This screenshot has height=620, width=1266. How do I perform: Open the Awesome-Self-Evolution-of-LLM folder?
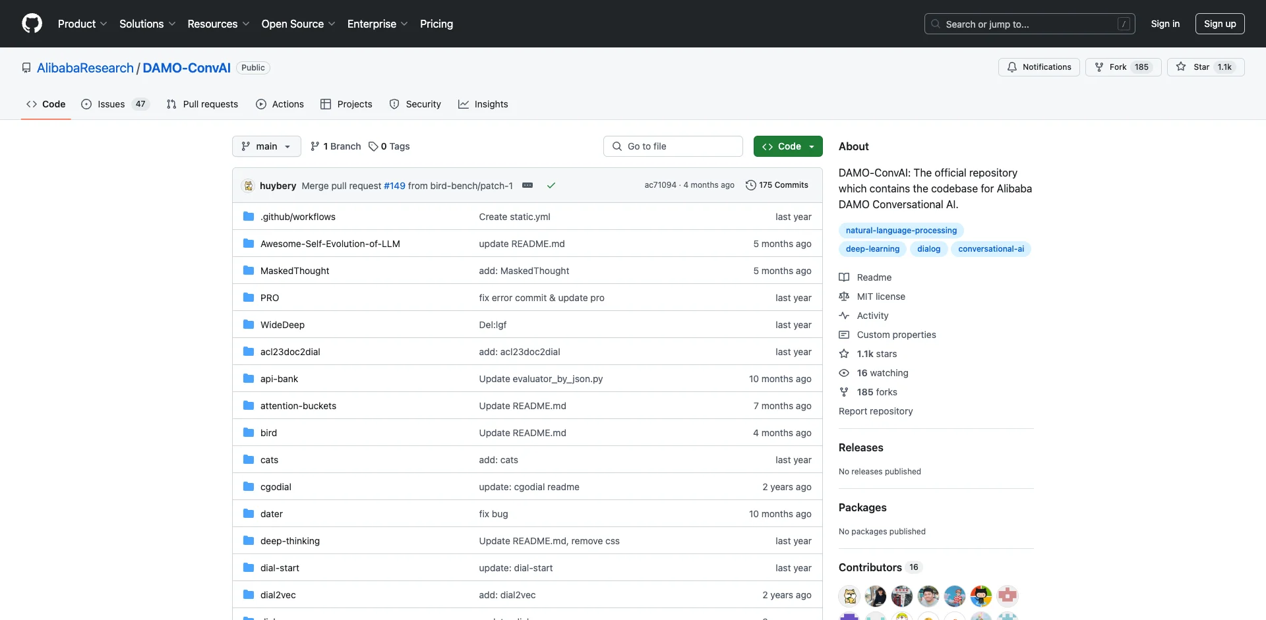pyautogui.click(x=330, y=244)
